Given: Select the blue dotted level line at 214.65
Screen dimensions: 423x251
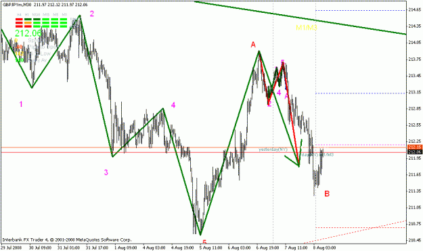Looking at the screenshot, I should [x=361, y=10].
